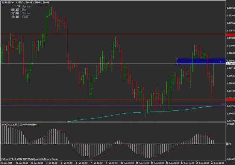This screenshot has width=235, height=165.
Task: Click the 11 Feb 16:00 time label
Action: [143, 163]
